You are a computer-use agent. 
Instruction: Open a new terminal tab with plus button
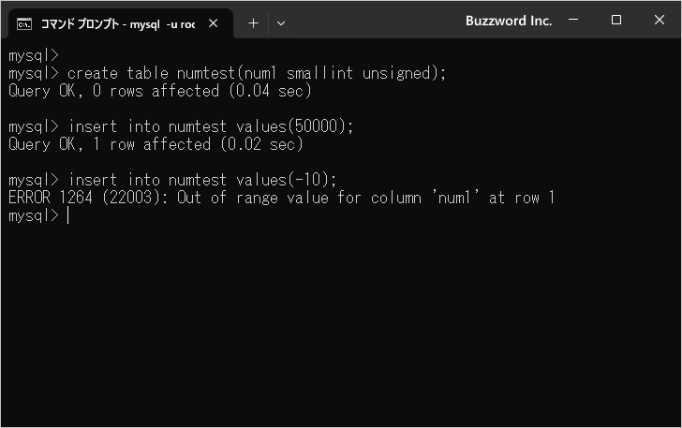253,23
